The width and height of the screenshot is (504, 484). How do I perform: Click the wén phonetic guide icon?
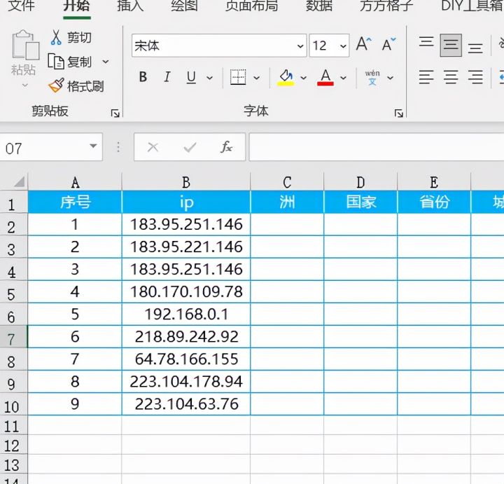[372, 78]
